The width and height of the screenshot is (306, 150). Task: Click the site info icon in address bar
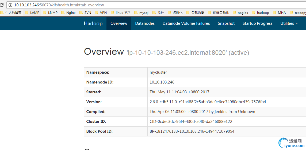coord(10,5)
